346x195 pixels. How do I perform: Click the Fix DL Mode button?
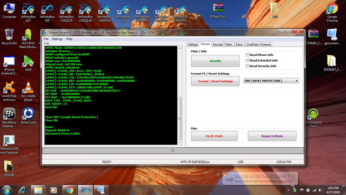214,136
